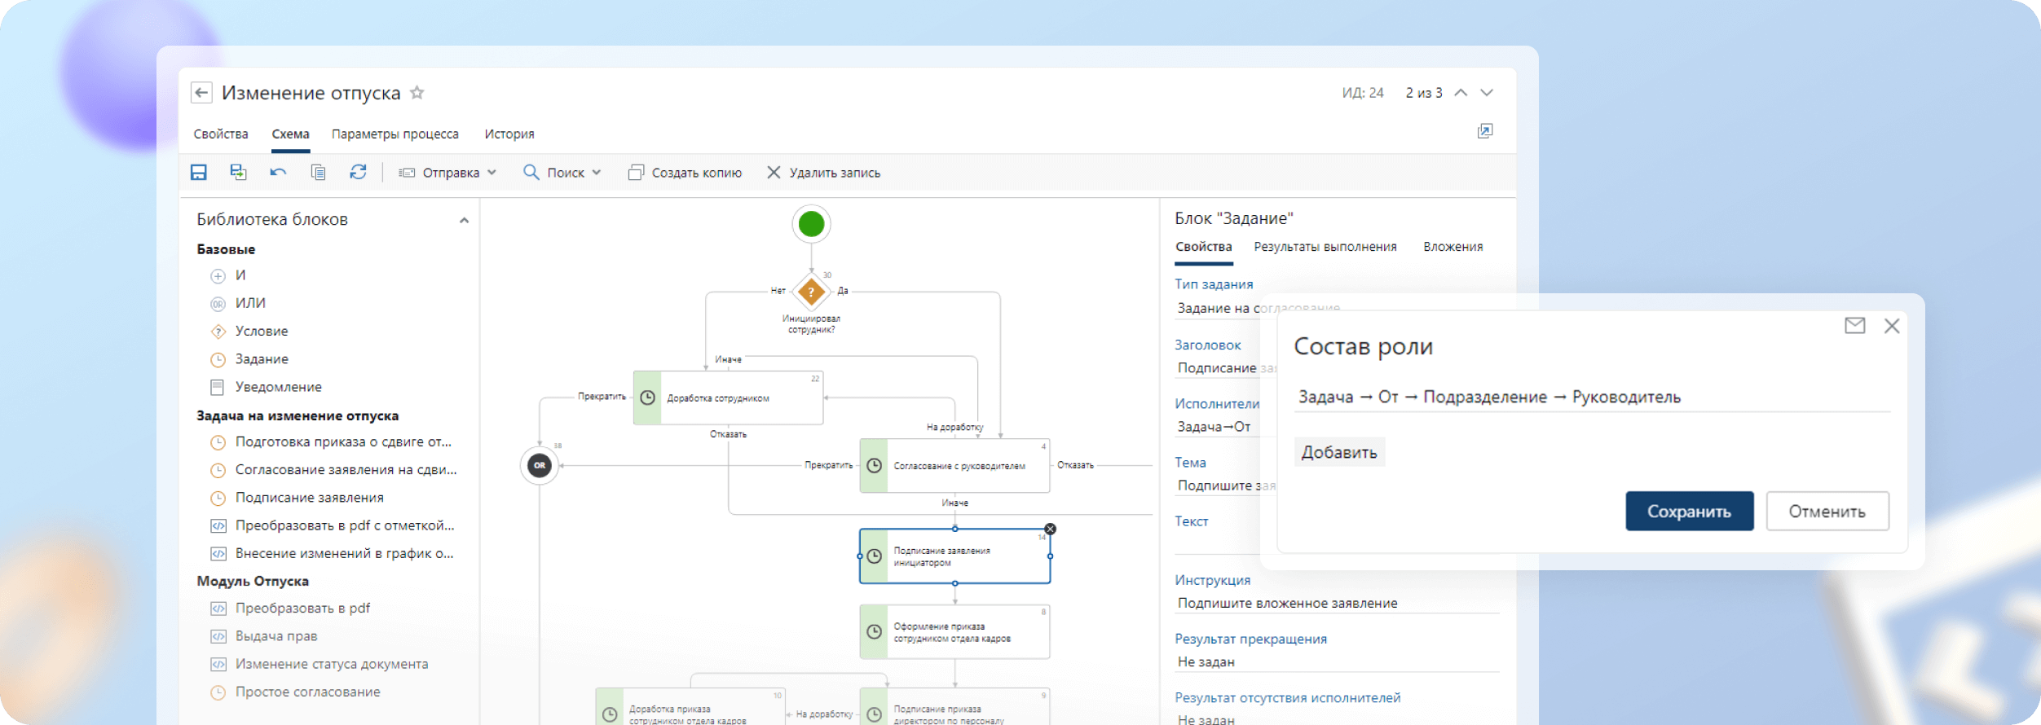This screenshot has height=725, width=2041.
Task: Click the orange condition diamond Инициировал сотрудник?
Action: coord(811,292)
